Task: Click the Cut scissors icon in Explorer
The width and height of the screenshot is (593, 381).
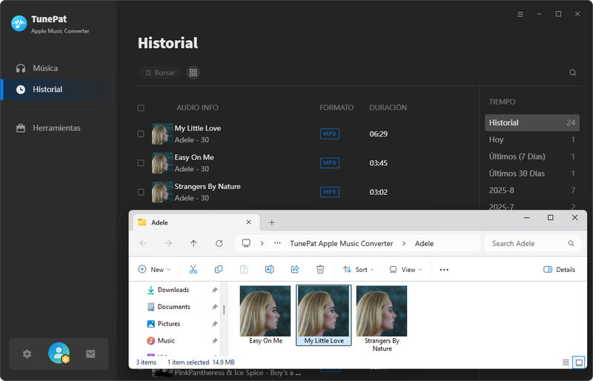Action: coord(193,270)
